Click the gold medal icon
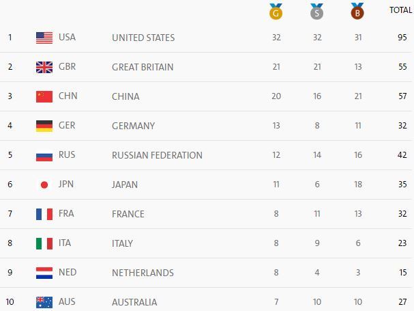The width and height of the screenshot is (414, 311). 276,12
